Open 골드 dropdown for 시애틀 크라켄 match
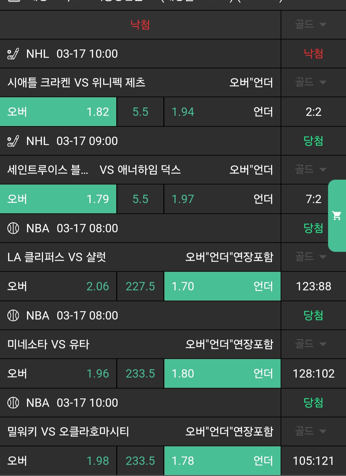 pos(310,82)
